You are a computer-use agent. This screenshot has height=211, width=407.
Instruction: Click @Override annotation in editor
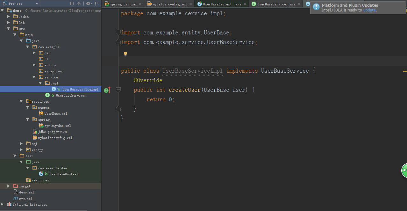(x=148, y=81)
